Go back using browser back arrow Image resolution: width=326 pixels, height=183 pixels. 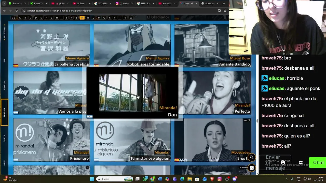tap(4, 11)
